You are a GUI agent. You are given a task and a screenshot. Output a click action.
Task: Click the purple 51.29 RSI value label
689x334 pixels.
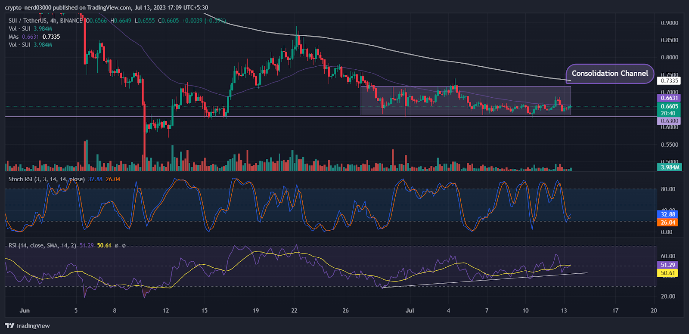point(668,265)
